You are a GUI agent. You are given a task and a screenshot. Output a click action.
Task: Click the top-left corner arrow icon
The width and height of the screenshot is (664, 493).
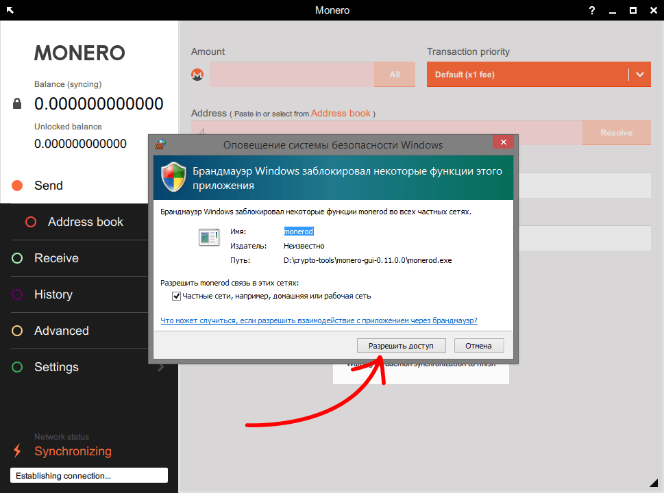(10, 10)
